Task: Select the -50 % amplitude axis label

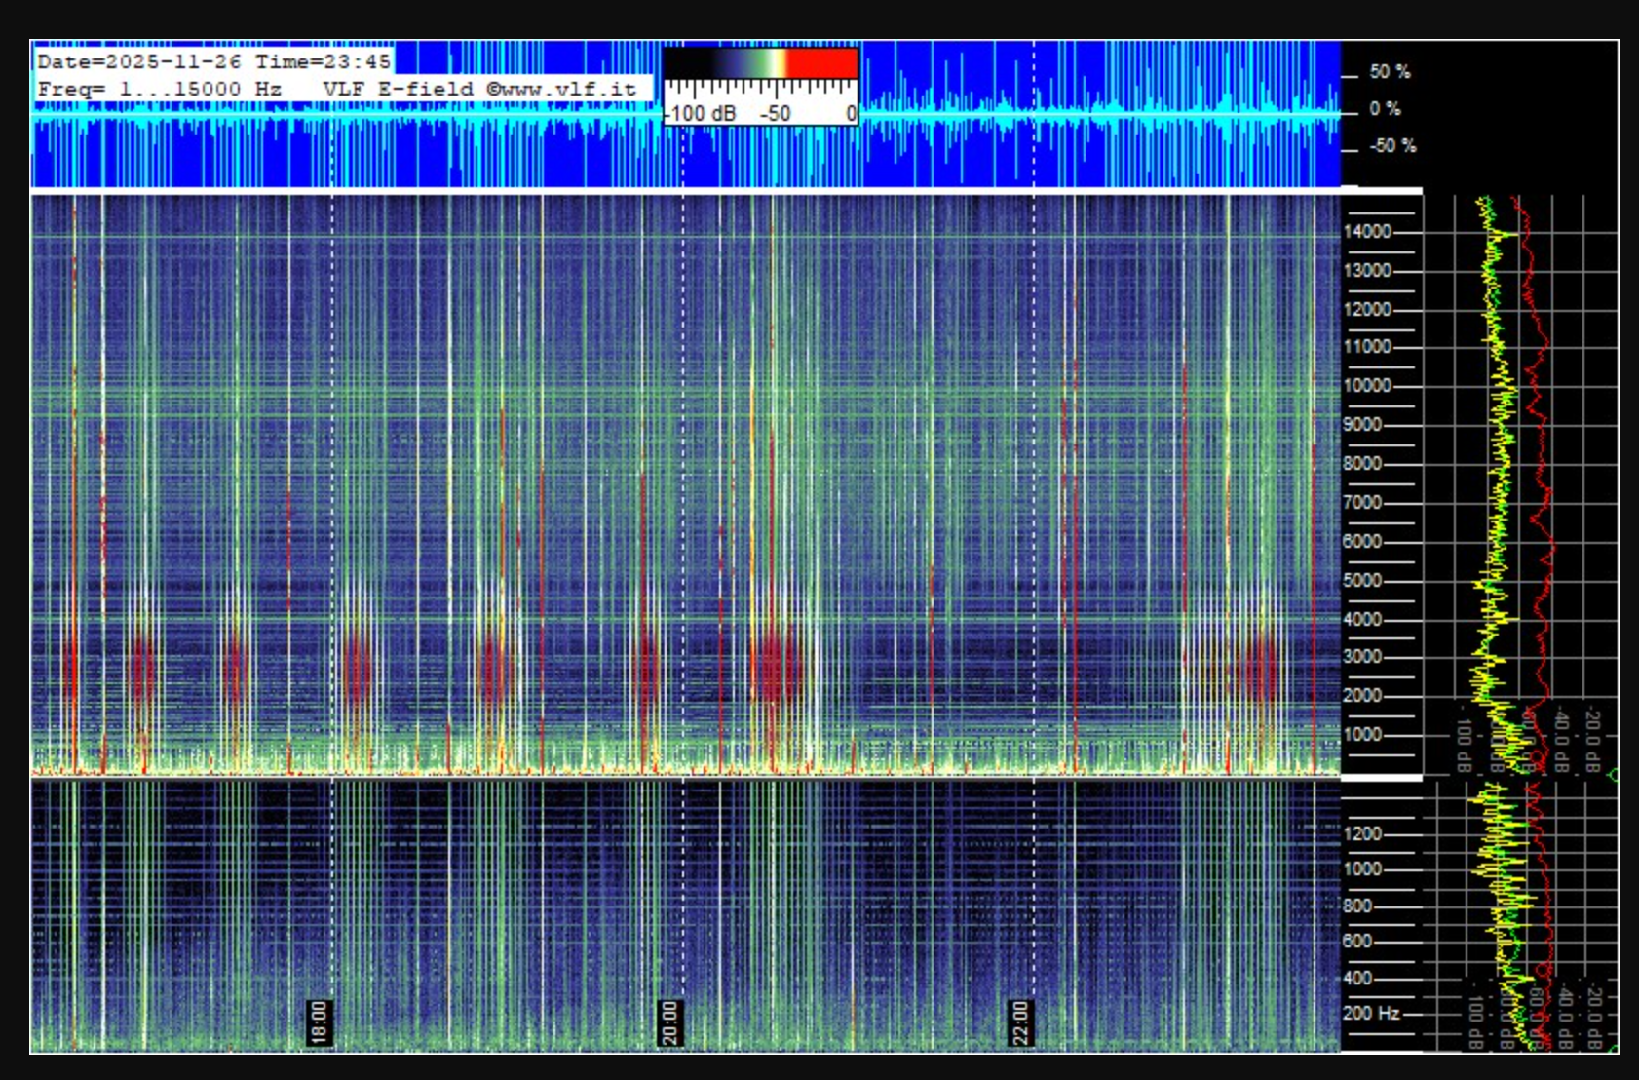Action: click(1392, 146)
